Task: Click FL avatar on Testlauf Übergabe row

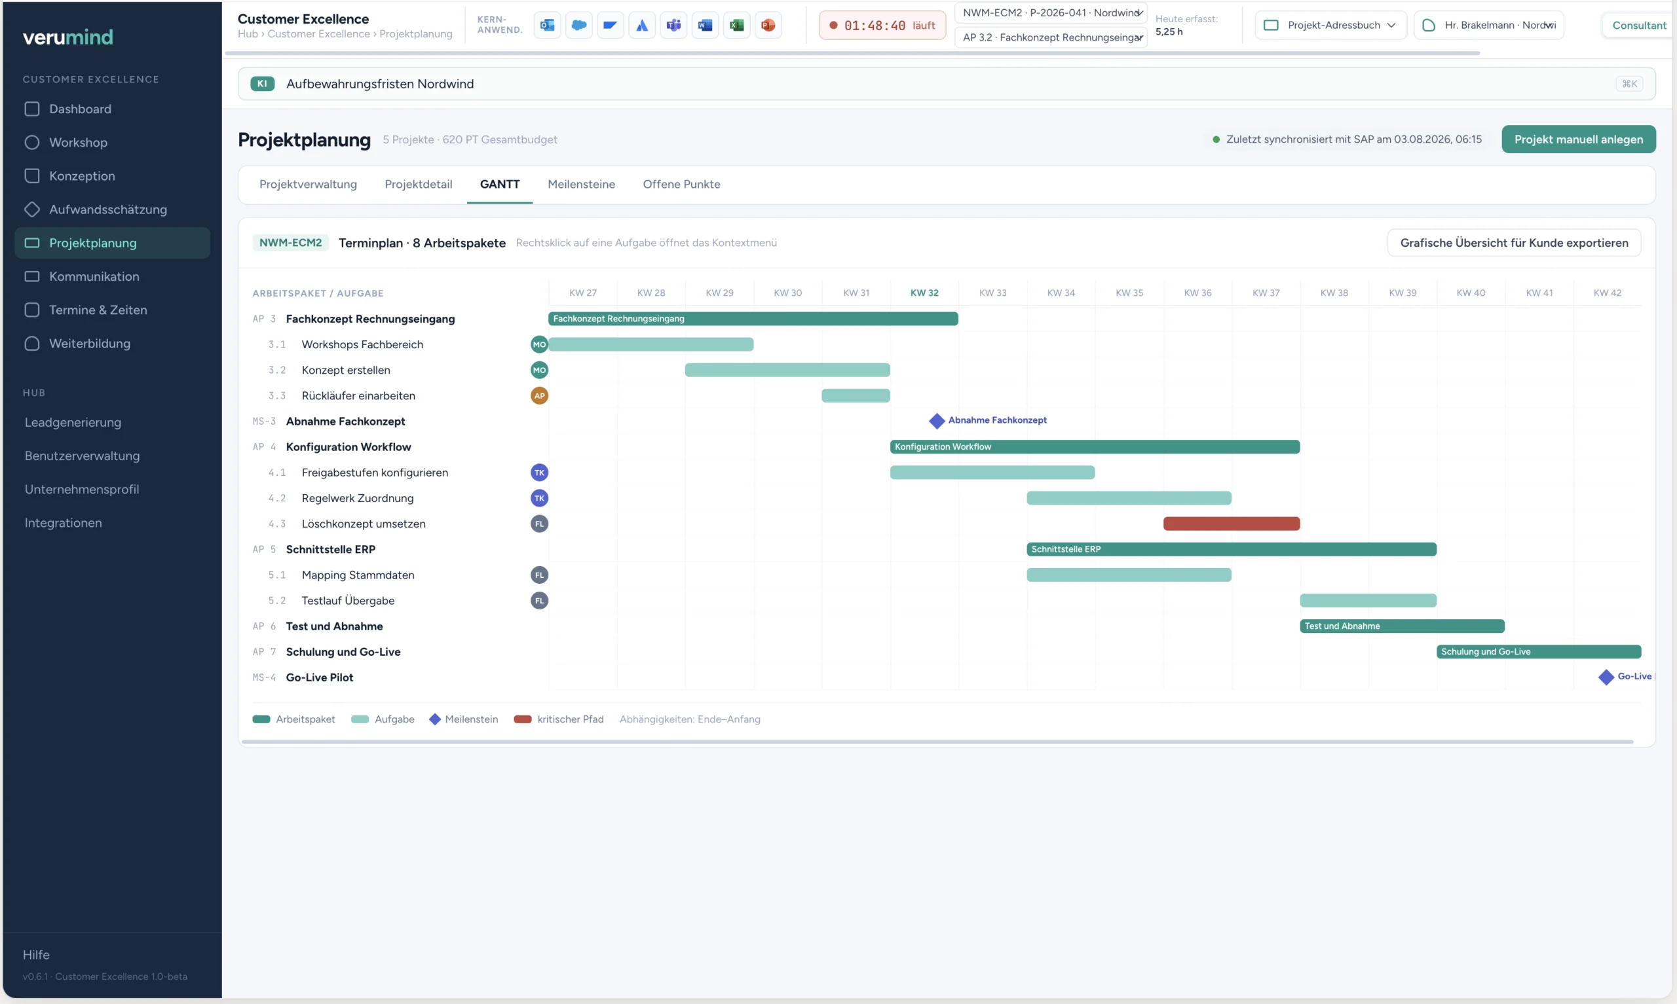Action: coord(539,601)
